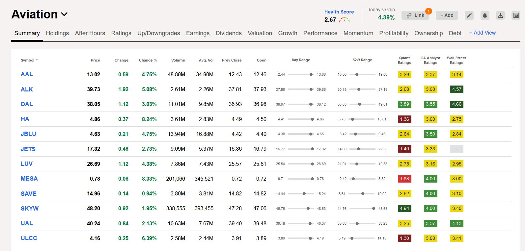Open the JBLU ticker link
525x251 pixels.
pyautogui.click(x=28, y=134)
